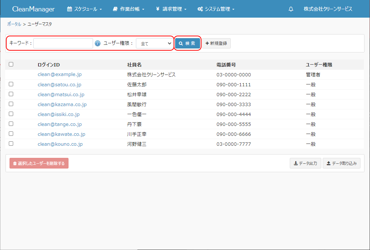Screen dimensions: 370x250
Task: Click 新規登録 to add a user
Action: 216,43
